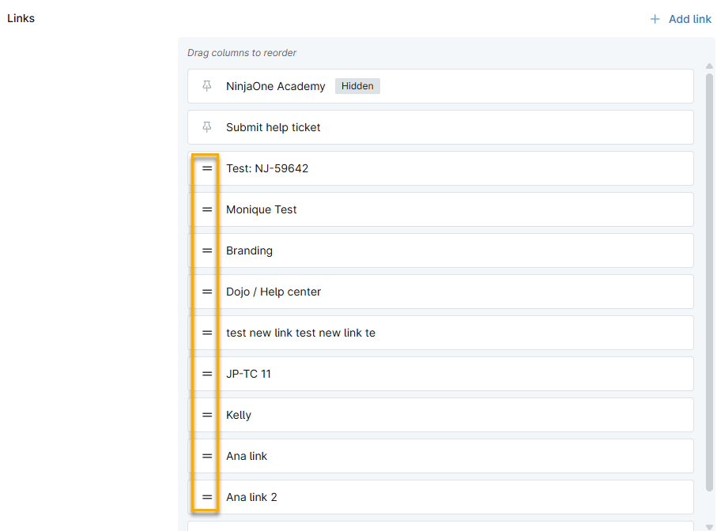Open the Submit help ticket row
This screenshot has width=717, height=531.
(x=443, y=127)
